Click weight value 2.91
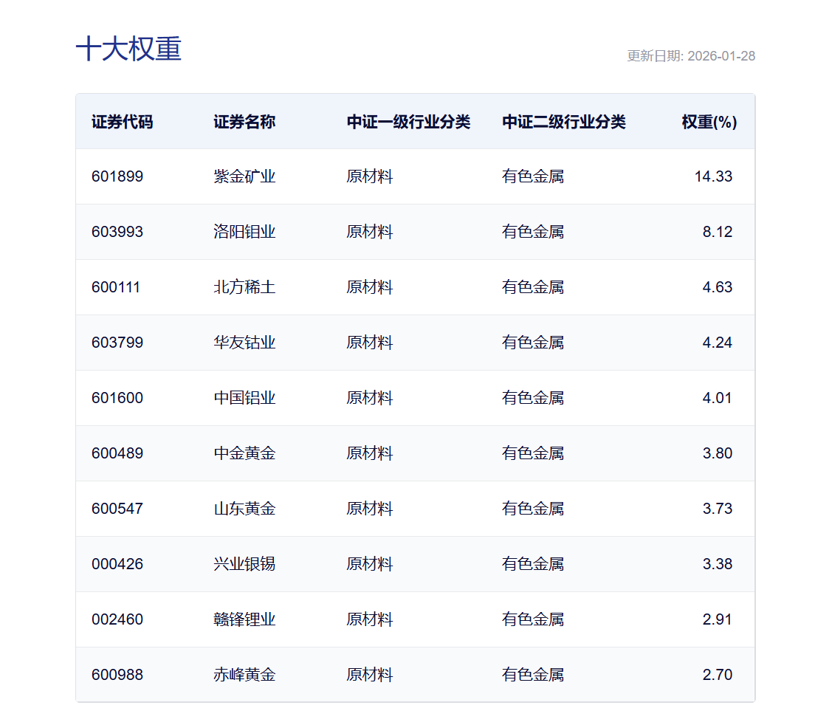The height and width of the screenshot is (725, 815). [718, 619]
